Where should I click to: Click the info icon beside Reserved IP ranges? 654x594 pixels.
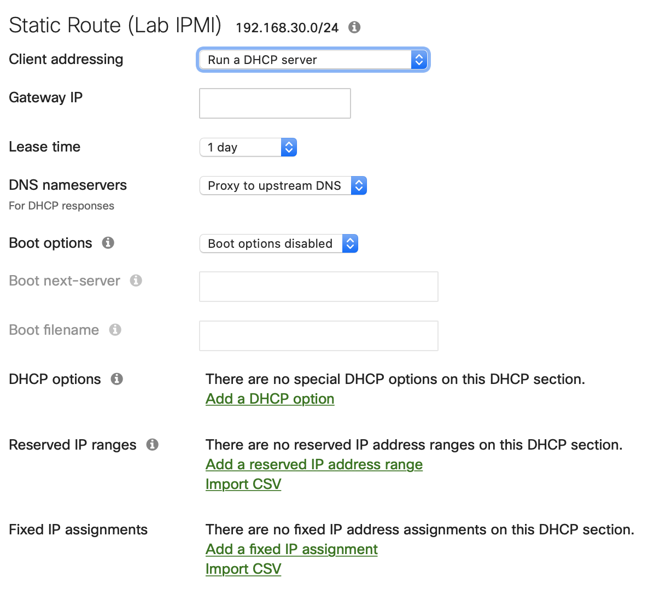[153, 444]
